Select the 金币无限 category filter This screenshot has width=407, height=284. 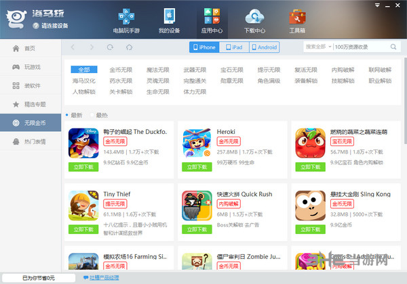(x=121, y=70)
